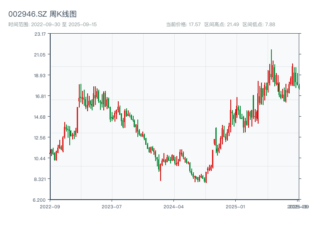332x249 pixels.
Task: Click the 23.17 y-axis top label
Action: point(40,34)
